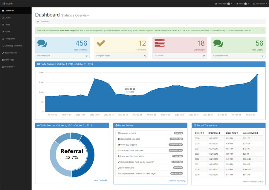The image size is (269, 190).
Task: Click the arrow icon beside Complete Tasks
Action: click(x=145, y=56)
